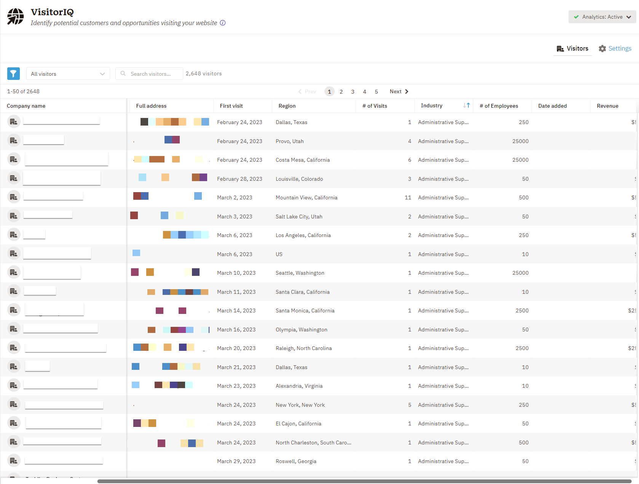
Task: Click the Settings gear icon
Action: click(x=602, y=49)
